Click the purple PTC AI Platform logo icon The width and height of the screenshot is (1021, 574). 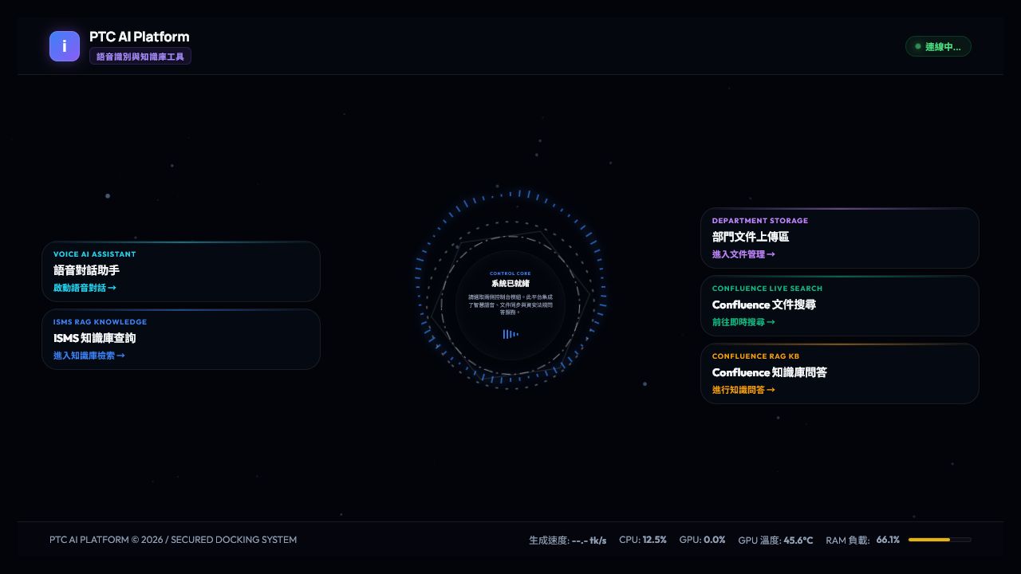(x=65, y=46)
